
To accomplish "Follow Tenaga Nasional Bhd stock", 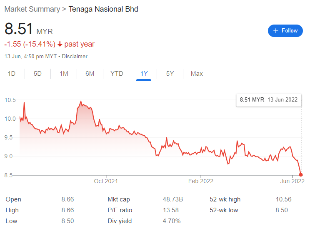I will pyautogui.click(x=285, y=31).
